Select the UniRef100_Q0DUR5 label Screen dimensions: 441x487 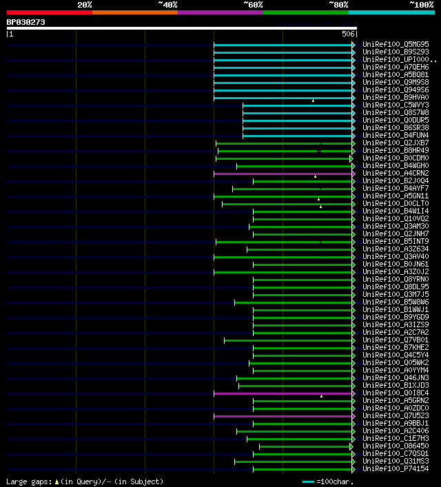(396, 120)
